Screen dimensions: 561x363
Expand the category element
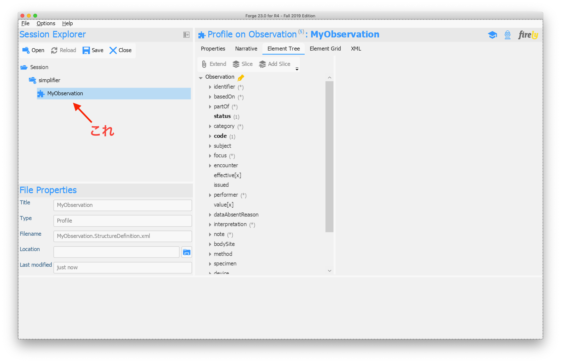pos(210,126)
